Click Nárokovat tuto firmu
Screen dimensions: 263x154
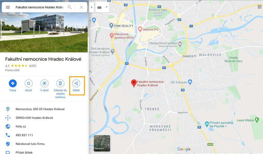coord(30,144)
